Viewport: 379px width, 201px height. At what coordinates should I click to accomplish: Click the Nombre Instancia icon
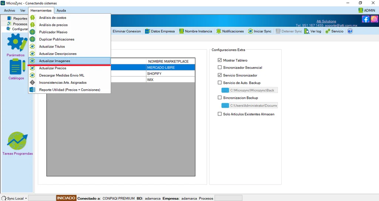point(181,31)
